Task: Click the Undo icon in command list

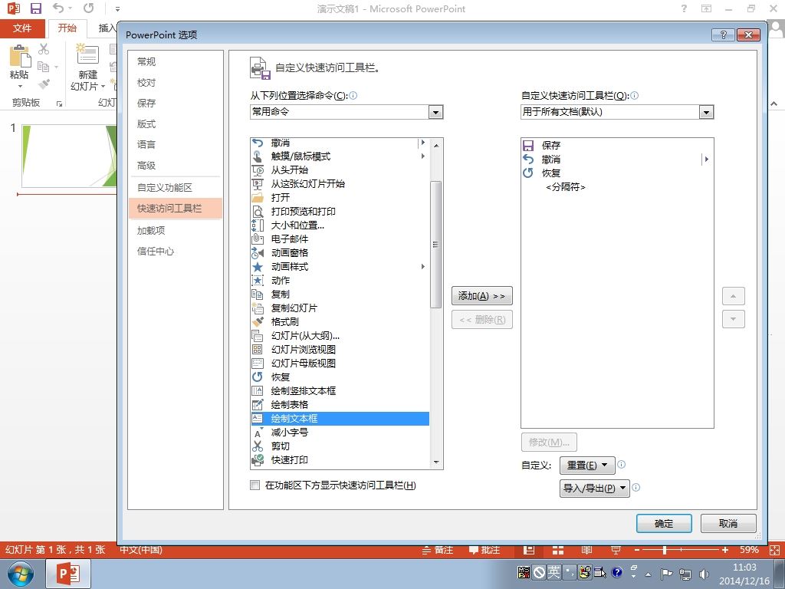Action: [x=258, y=143]
